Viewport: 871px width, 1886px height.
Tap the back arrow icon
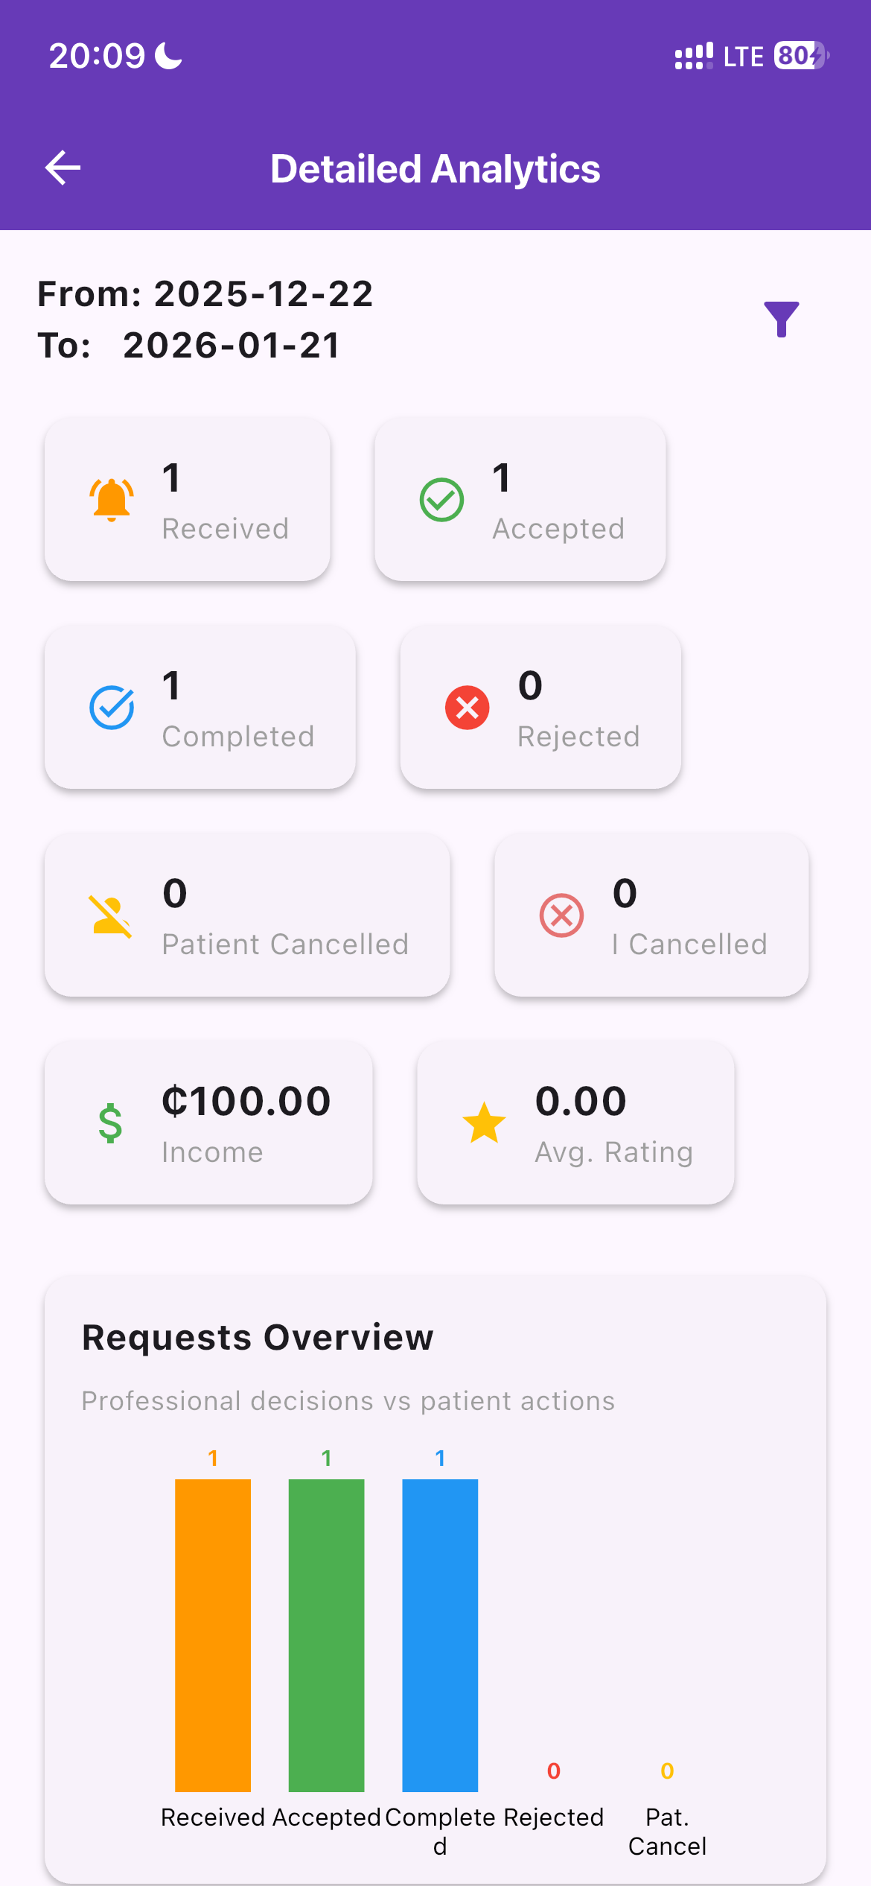[x=63, y=168]
